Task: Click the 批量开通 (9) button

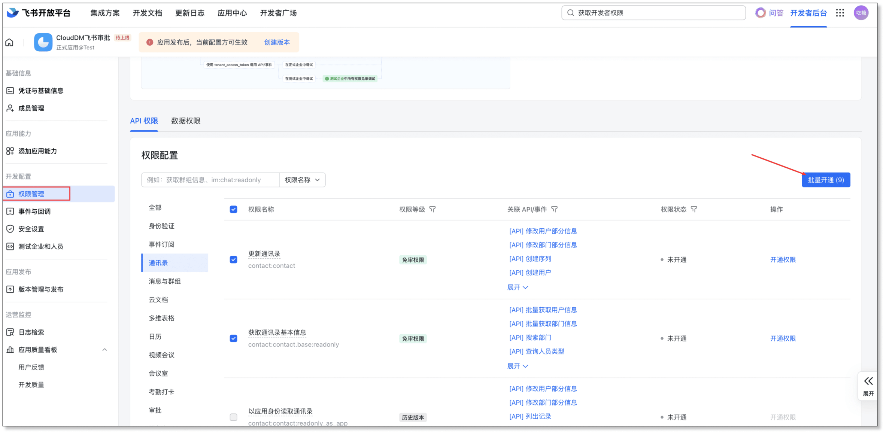Action: [825, 180]
